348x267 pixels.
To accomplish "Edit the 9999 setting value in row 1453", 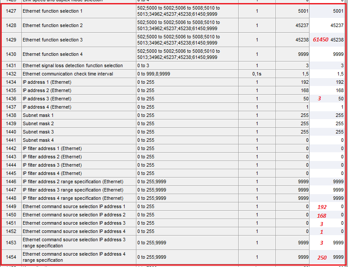I will pos(327,243).
